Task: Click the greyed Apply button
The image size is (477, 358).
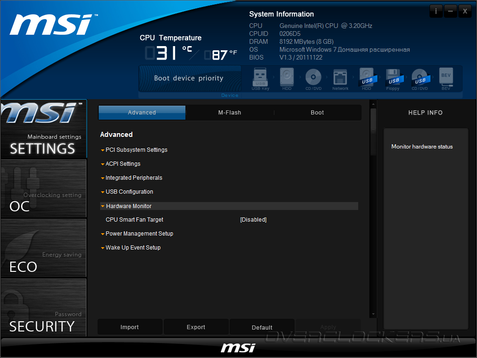Action: (328, 327)
